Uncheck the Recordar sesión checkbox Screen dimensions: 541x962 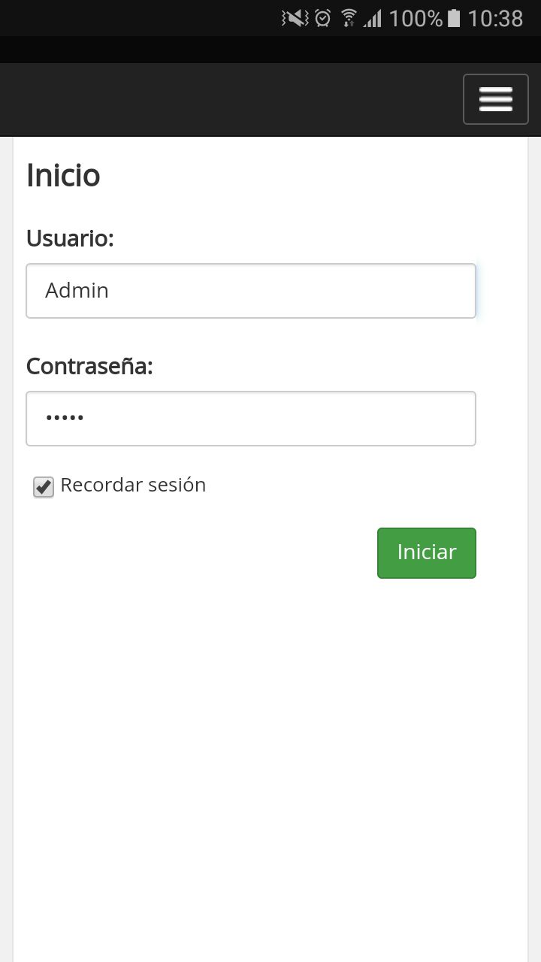[x=44, y=487]
